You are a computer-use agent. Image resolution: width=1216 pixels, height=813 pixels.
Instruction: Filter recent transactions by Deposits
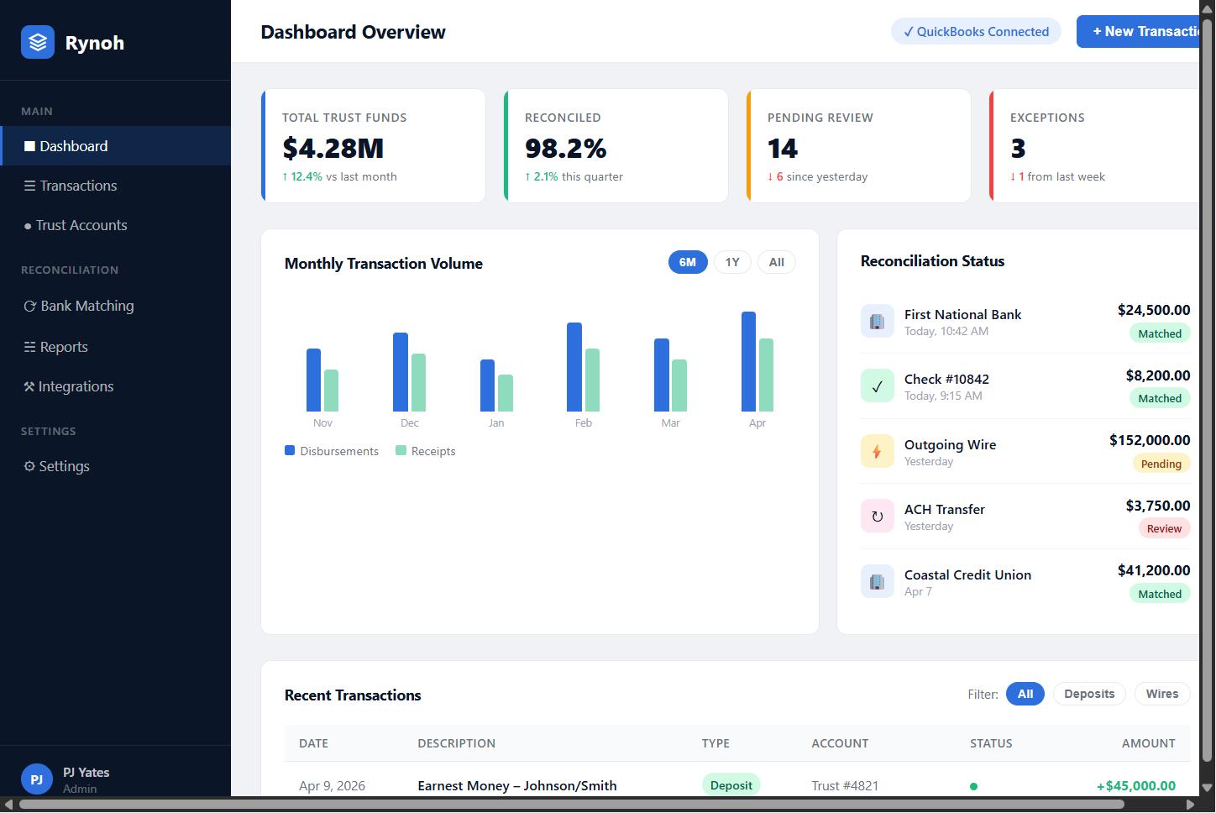click(x=1089, y=694)
